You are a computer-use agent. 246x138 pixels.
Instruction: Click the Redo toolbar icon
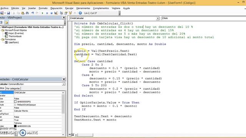[x=37, y=13]
